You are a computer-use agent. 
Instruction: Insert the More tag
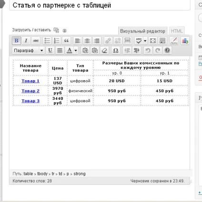(127, 41)
